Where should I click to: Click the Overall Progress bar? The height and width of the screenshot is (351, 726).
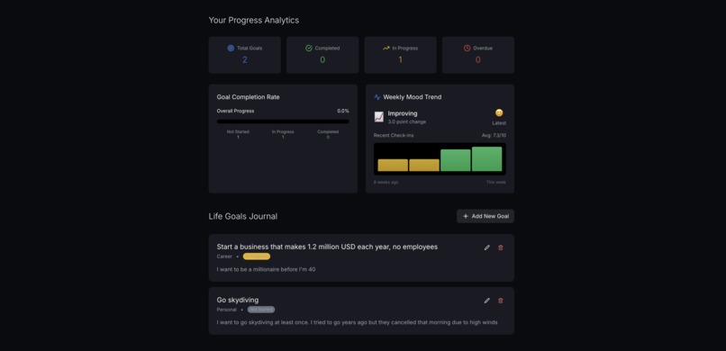(x=283, y=121)
